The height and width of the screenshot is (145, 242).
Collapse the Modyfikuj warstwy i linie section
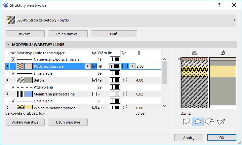pos(8,44)
